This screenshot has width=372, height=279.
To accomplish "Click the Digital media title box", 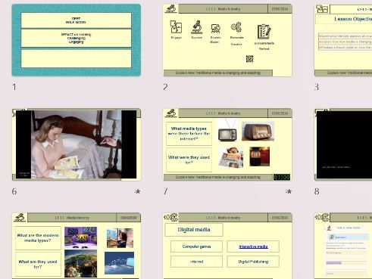I will click(194, 230).
